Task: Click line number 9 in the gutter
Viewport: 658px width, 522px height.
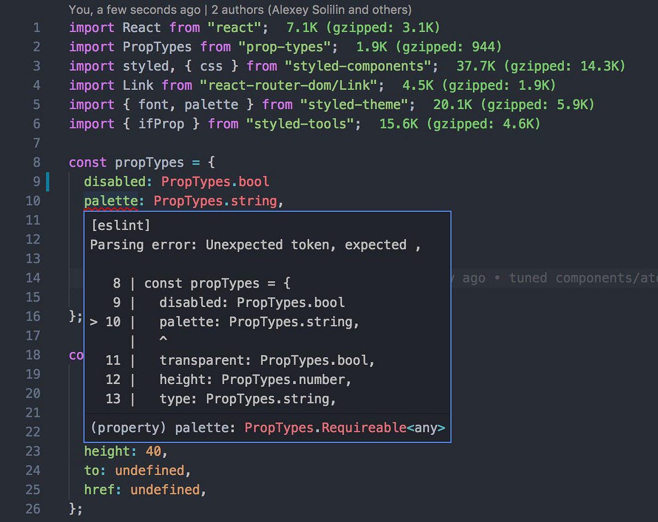Action: coord(36,181)
